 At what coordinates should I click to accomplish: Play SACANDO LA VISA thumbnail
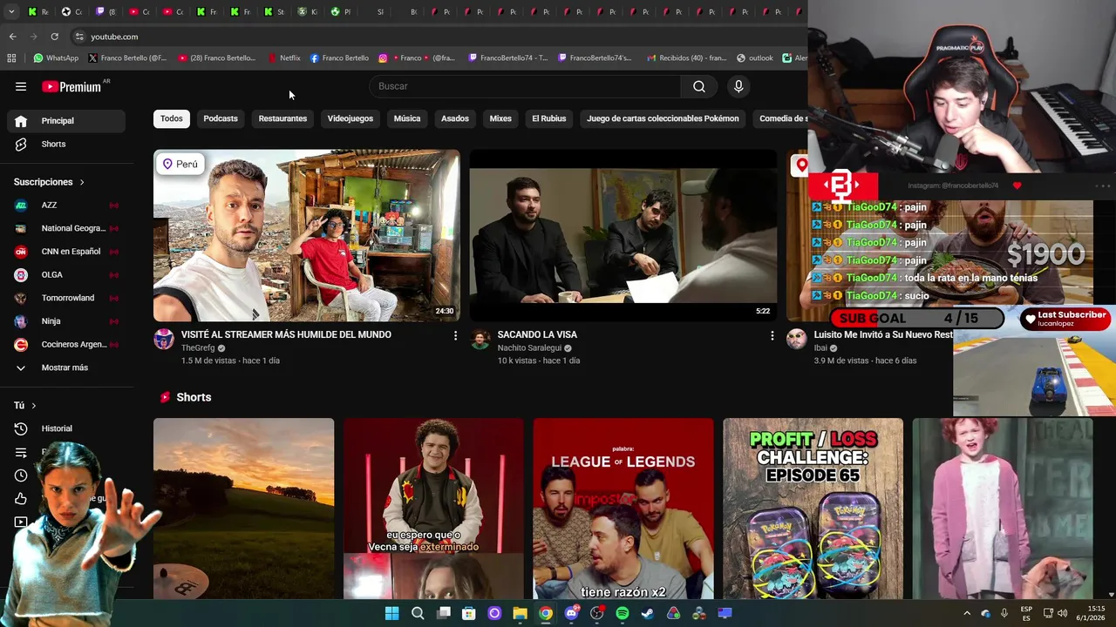pyautogui.click(x=623, y=236)
